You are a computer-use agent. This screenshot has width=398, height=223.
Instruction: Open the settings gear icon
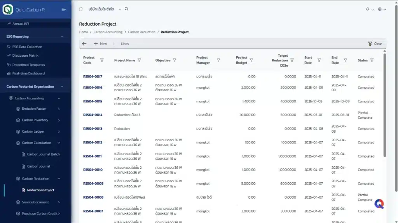click(380, 9)
